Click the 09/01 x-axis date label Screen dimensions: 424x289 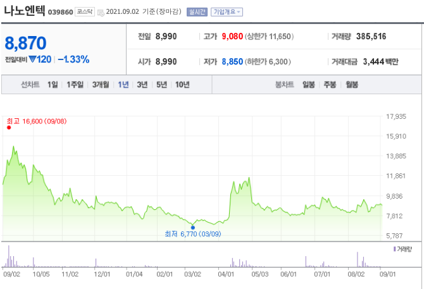pos(387,274)
